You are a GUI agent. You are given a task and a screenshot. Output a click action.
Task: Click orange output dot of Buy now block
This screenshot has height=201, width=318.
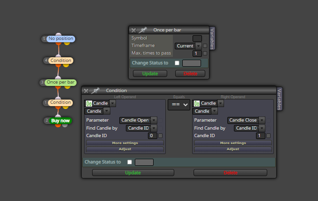point(58,125)
